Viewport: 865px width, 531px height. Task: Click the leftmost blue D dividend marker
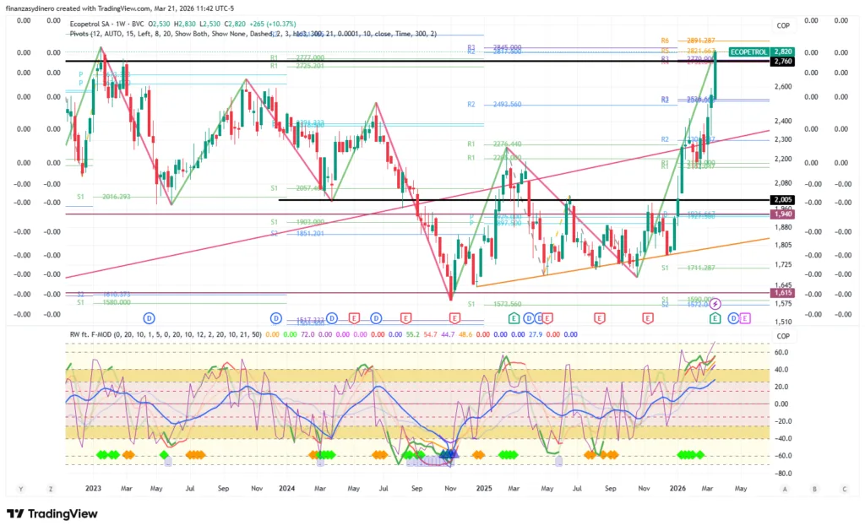tap(149, 317)
